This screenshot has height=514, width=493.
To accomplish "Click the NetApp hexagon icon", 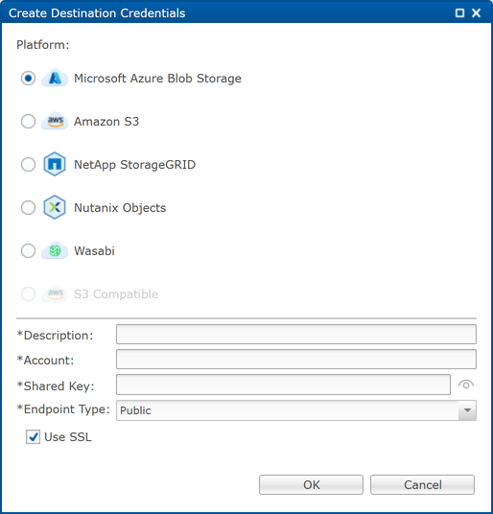I will click(55, 164).
